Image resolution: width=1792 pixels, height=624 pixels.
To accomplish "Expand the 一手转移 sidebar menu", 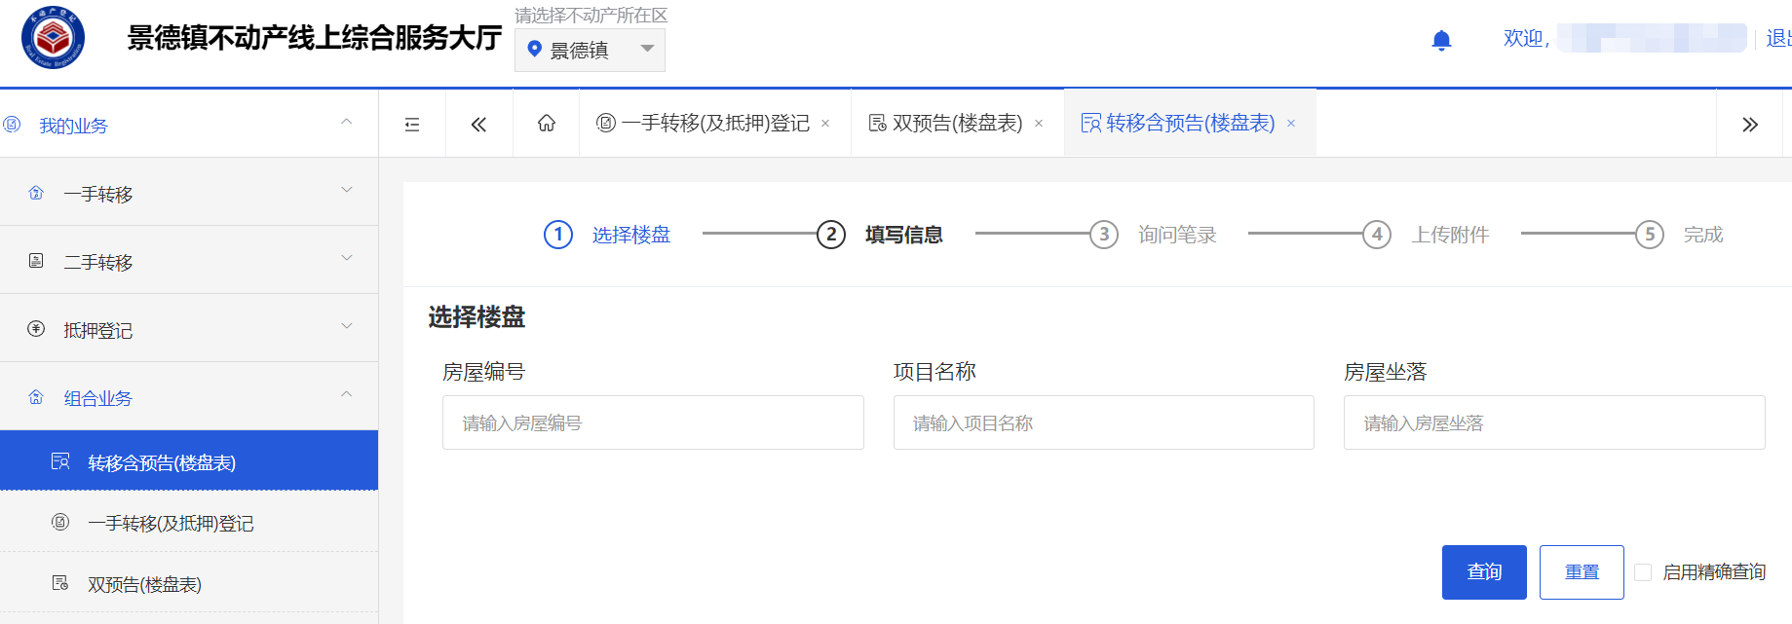I will click(189, 193).
